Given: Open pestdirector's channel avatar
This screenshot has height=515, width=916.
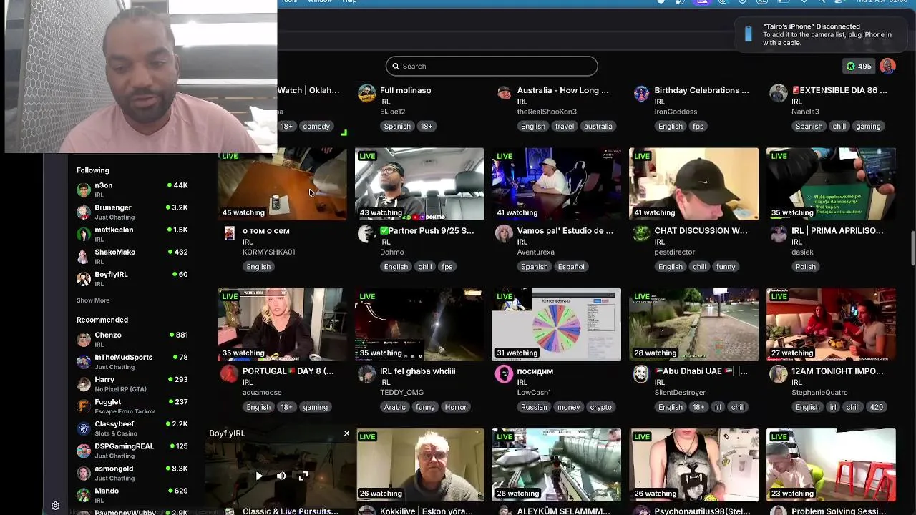Looking at the screenshot, I should tap(641, 234).
